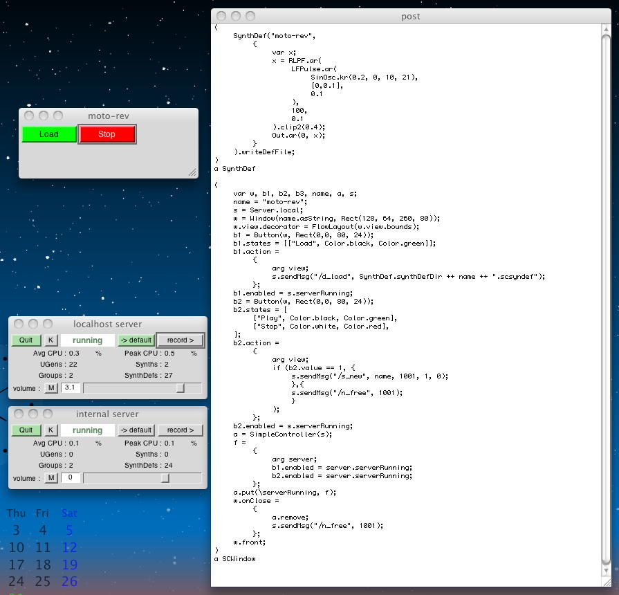Click the moto-rev window resize handle
Screen dimensions: 619x595
pos(192,172)
